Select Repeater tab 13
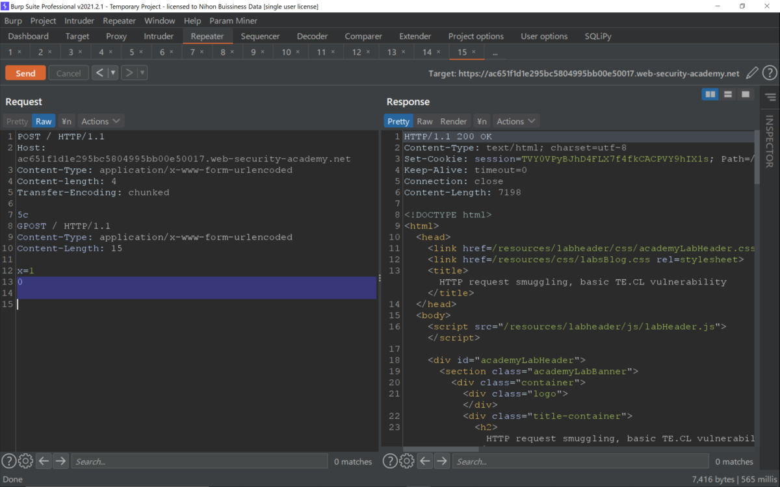Image resolution: width=780 pixels, height=487 pixels. (391, 52)
